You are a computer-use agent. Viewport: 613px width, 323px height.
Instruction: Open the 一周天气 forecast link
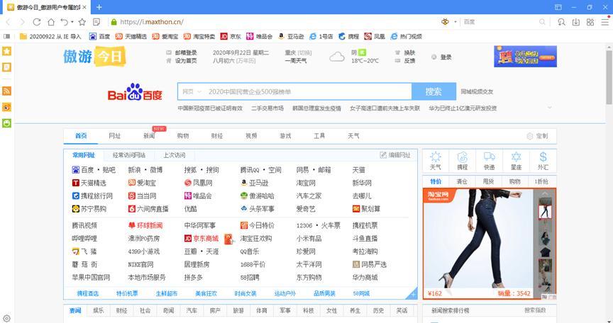[x=296, y=61]
